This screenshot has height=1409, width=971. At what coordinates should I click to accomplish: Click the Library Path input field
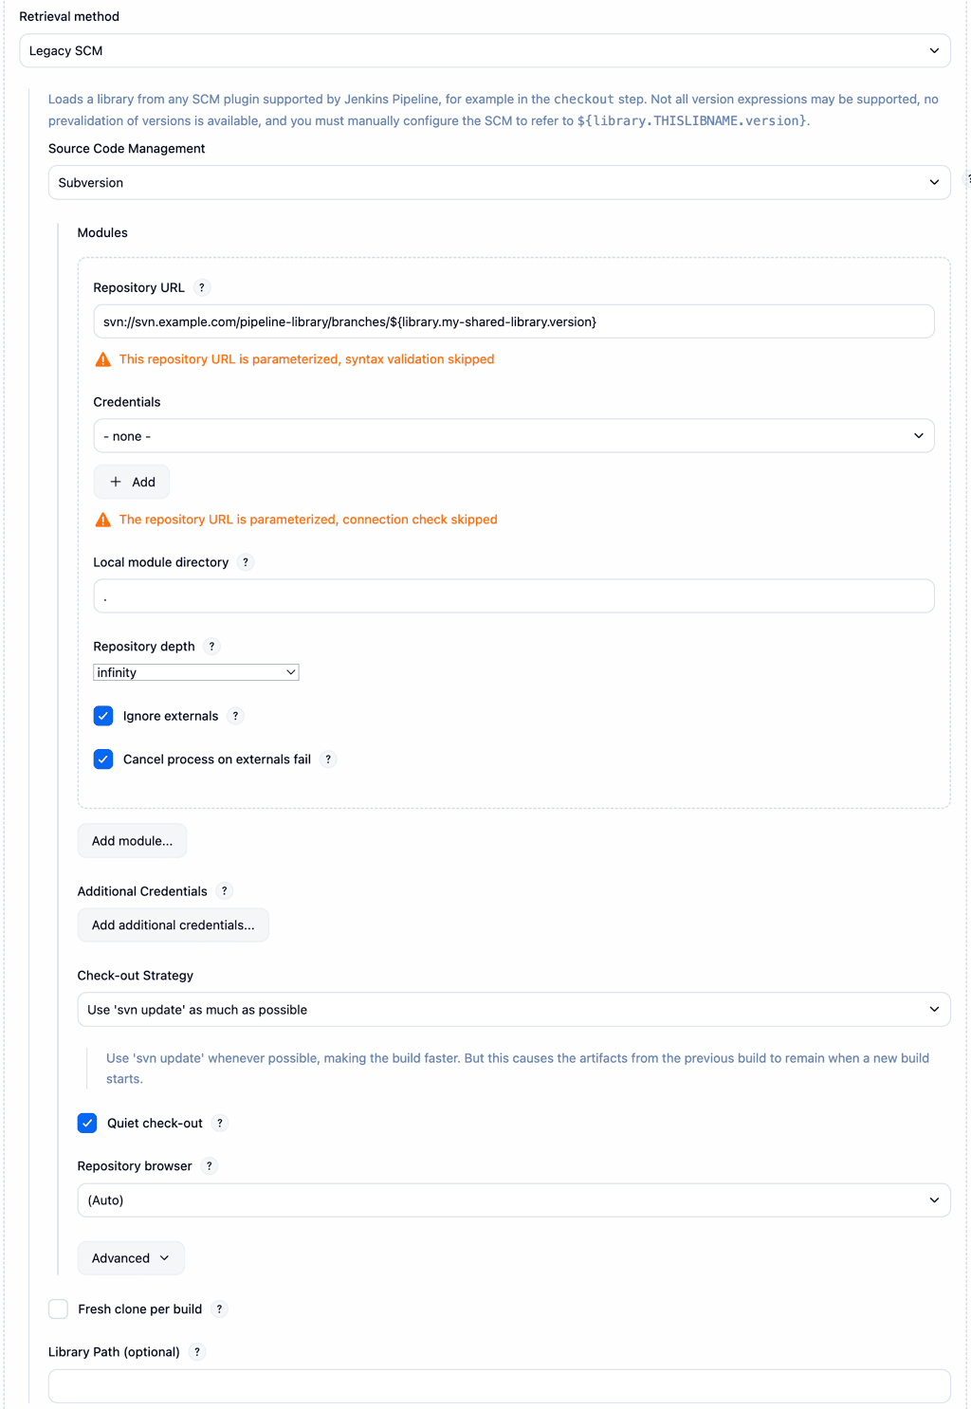tap(500, 1385)
